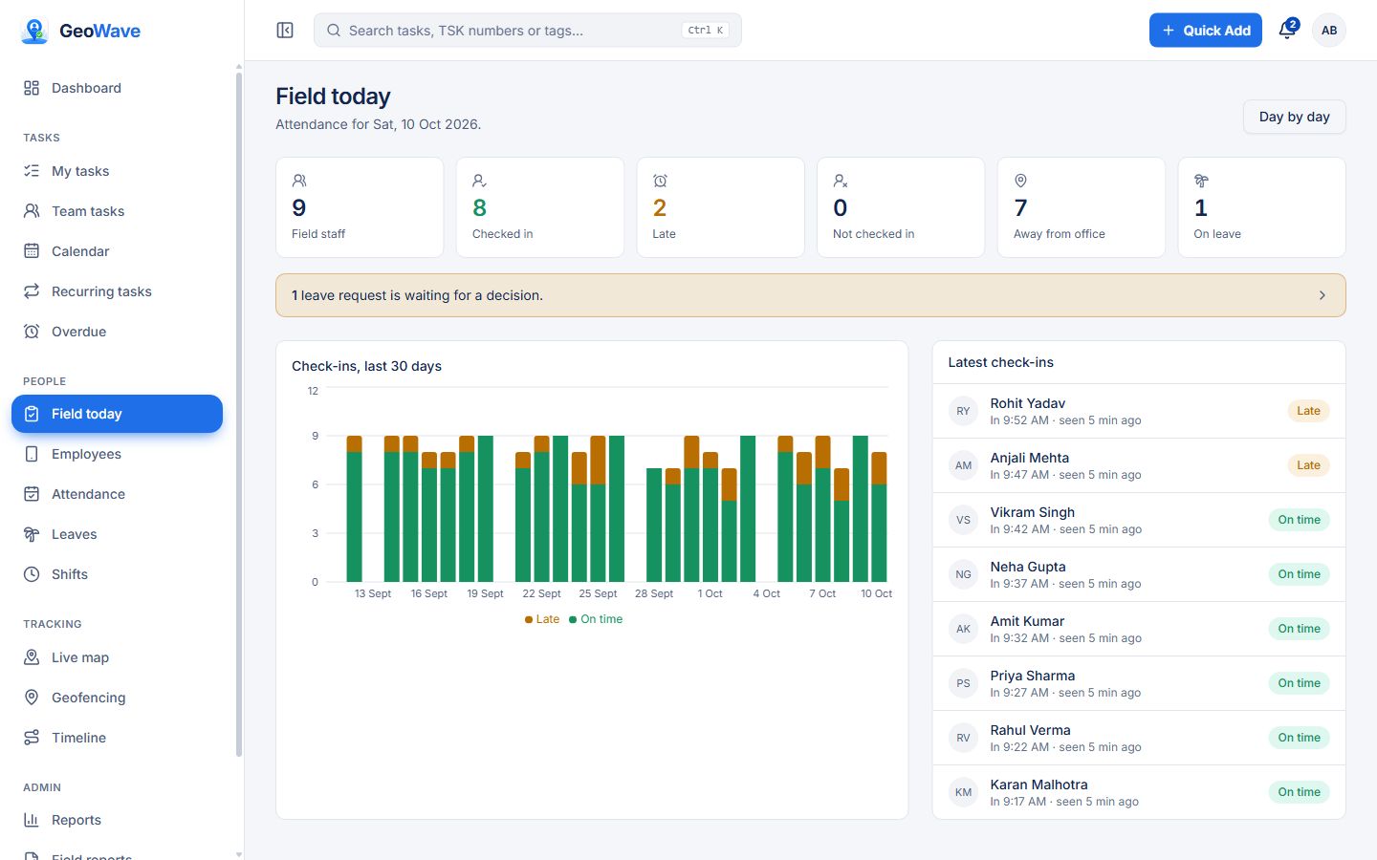Open the Late count stat card
Screen dimensions: 1377x860
pos(720,207)
